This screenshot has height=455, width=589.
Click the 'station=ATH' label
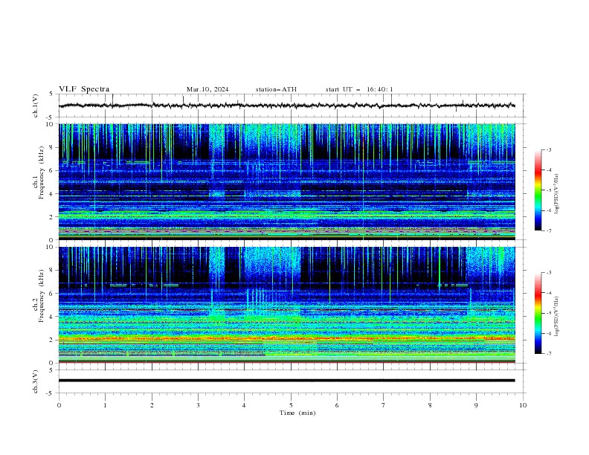click(x=276, y=89)
